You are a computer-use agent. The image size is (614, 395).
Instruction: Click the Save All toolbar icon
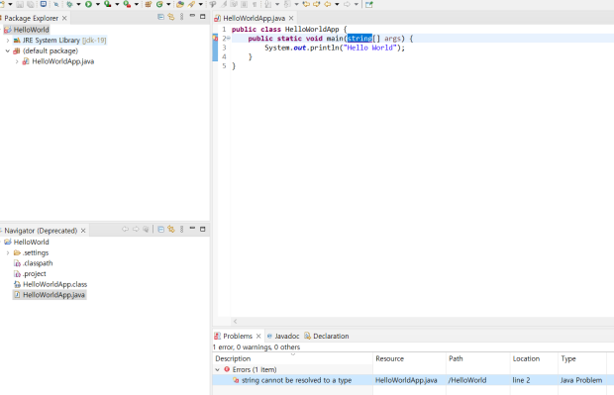30,4
